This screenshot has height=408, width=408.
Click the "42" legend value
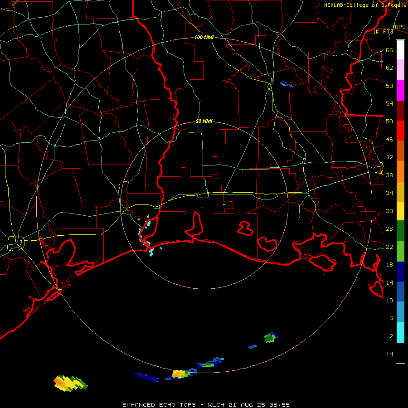[389, 157]
